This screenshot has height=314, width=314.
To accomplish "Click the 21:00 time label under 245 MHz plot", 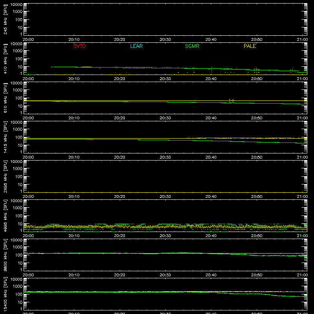I will click(302, 40).
